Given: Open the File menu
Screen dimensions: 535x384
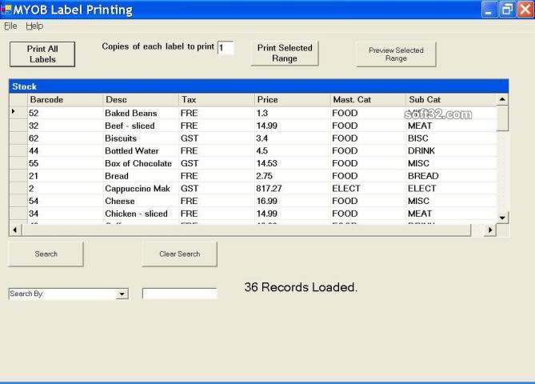Looking at the screenshot, I should pos(10,26).
